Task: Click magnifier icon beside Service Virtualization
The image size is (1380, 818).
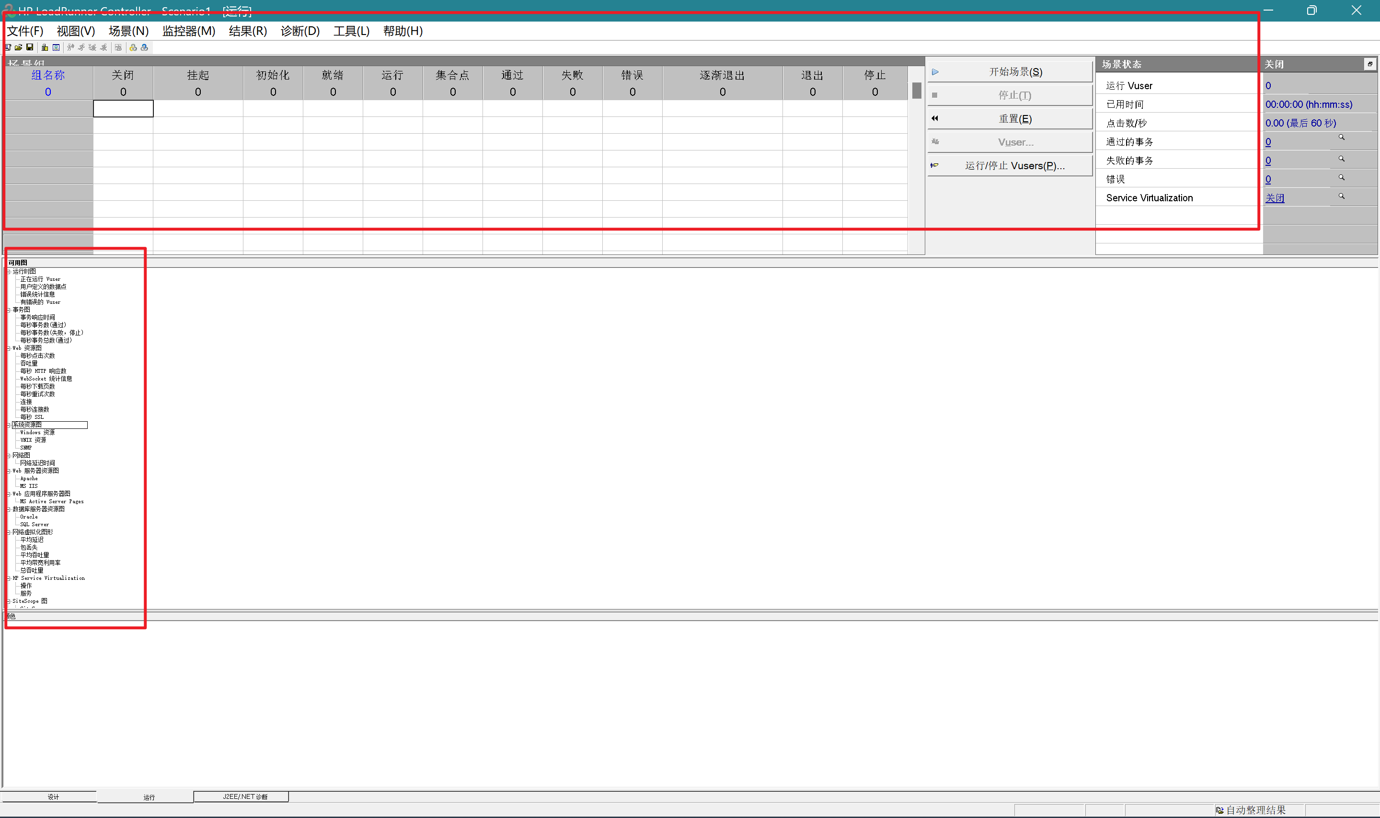Action: pos(1341,196)
